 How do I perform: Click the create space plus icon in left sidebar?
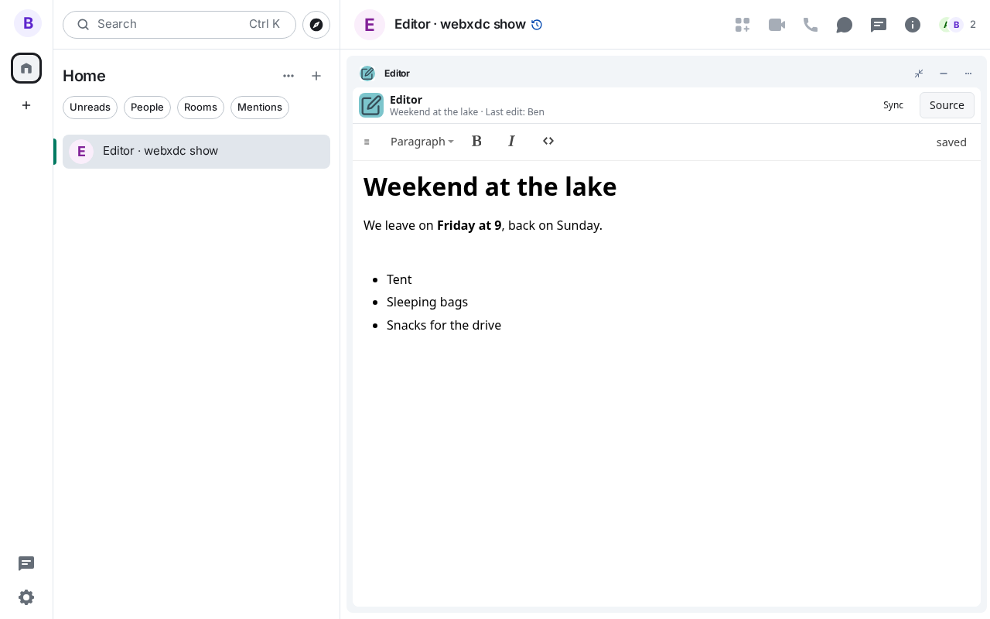coord(26,105)
